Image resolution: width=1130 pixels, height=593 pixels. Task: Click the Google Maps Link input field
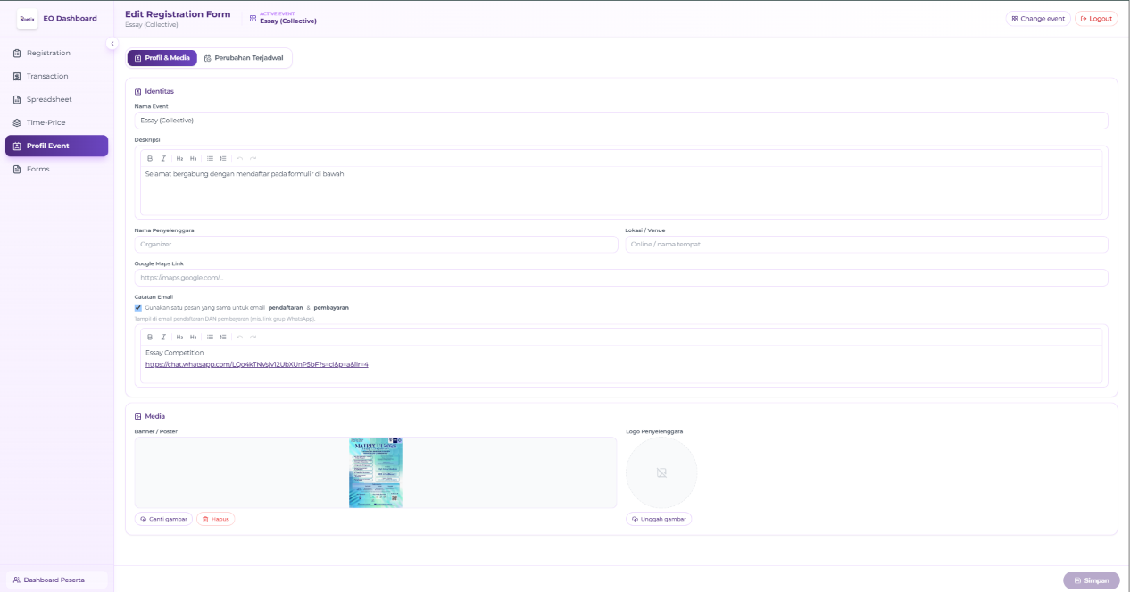tap(621, 278)
